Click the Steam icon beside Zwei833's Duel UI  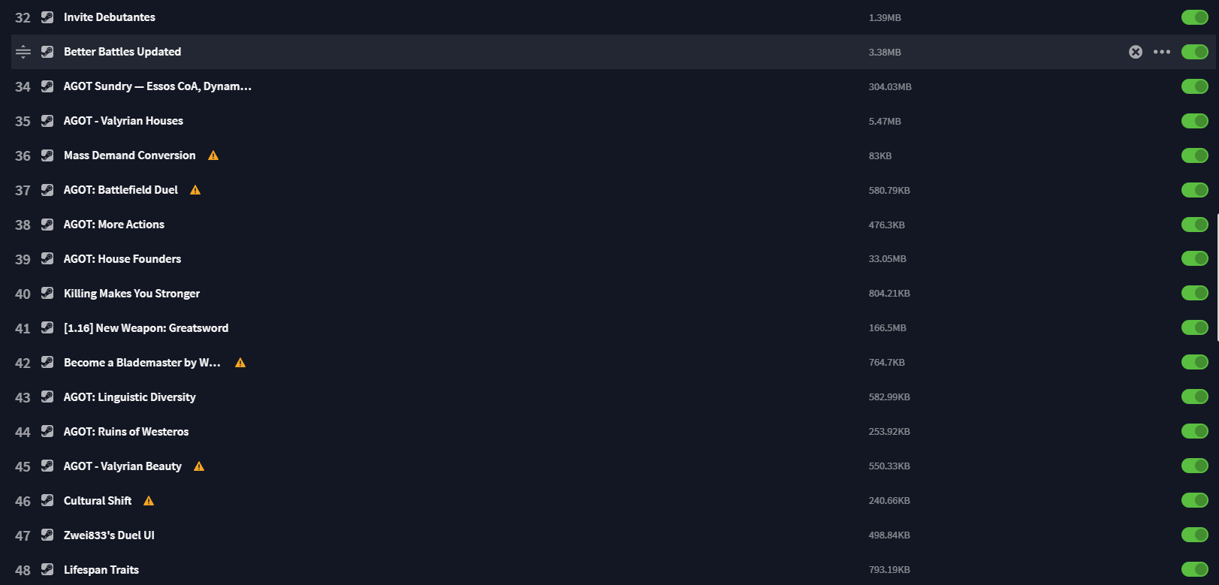click(47, 535)
